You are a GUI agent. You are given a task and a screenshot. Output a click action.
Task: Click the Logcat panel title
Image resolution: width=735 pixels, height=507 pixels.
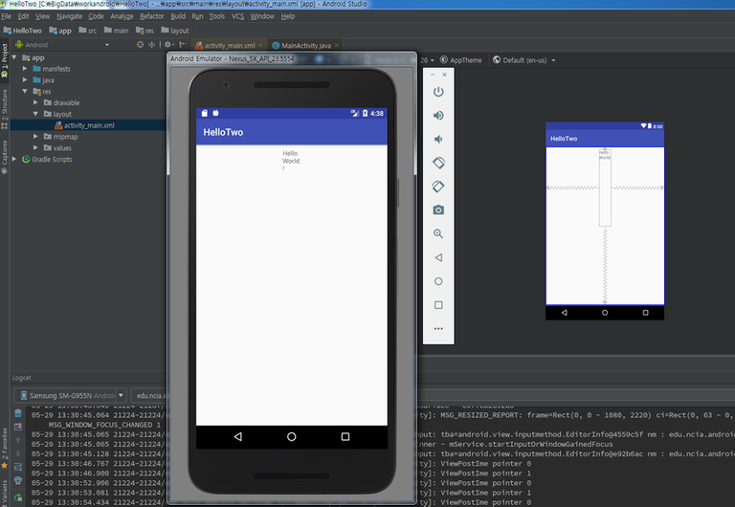coord(22,378)
